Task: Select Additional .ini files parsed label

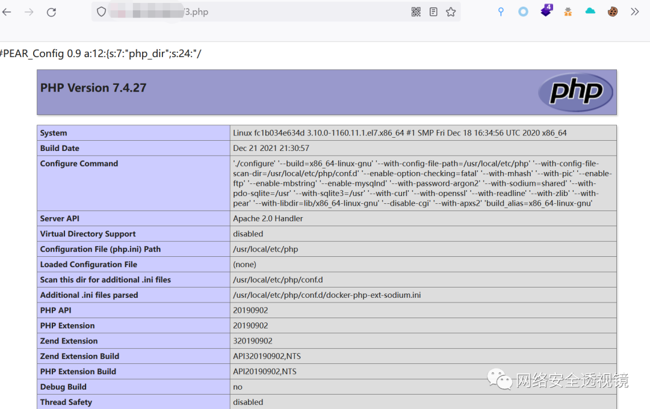Action: point(89,295)
